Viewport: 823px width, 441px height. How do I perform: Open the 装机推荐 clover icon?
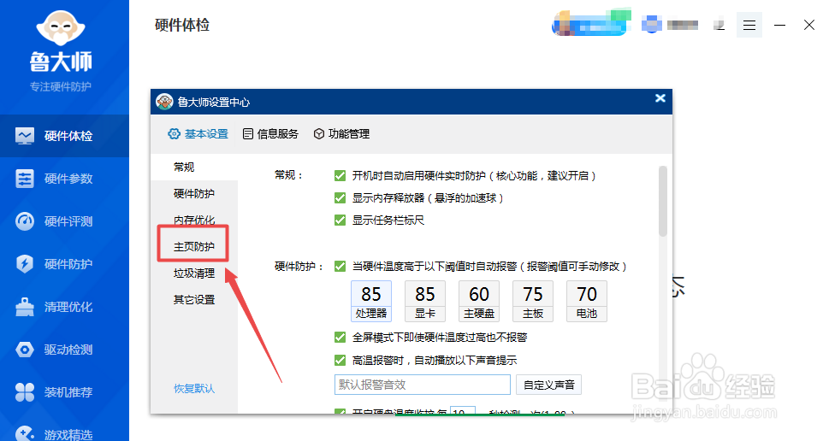pos(25,392)
